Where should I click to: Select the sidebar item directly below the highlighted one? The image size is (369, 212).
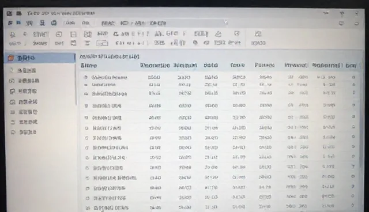pos(23,70)
